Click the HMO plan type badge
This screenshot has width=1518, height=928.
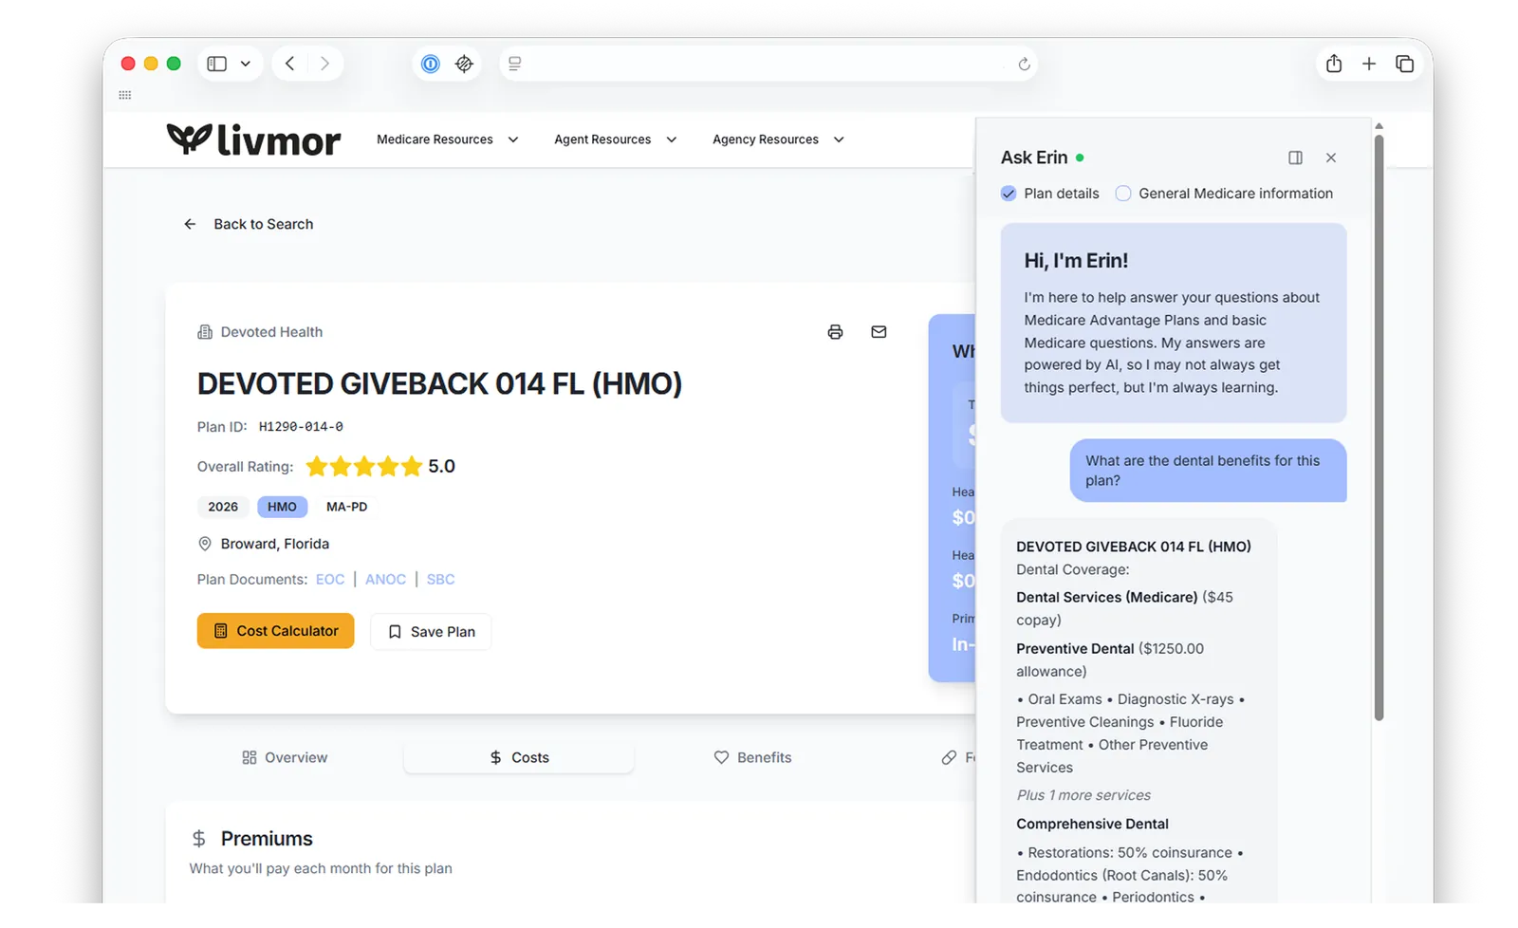282,507
